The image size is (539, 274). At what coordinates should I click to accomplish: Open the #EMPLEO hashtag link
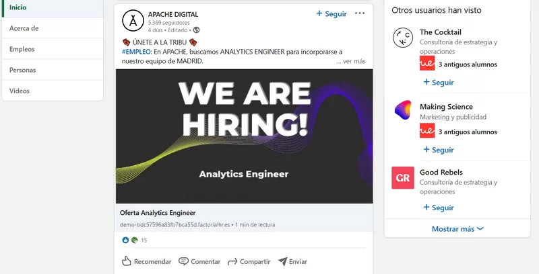pos(137,52)
